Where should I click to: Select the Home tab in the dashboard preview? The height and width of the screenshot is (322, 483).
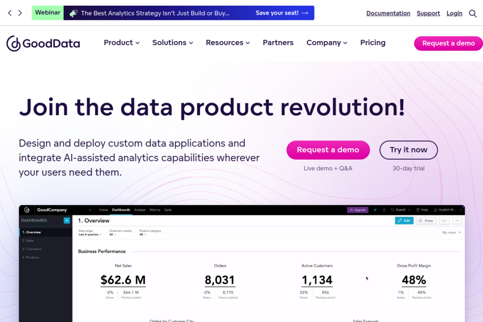[x=103, y=210]
